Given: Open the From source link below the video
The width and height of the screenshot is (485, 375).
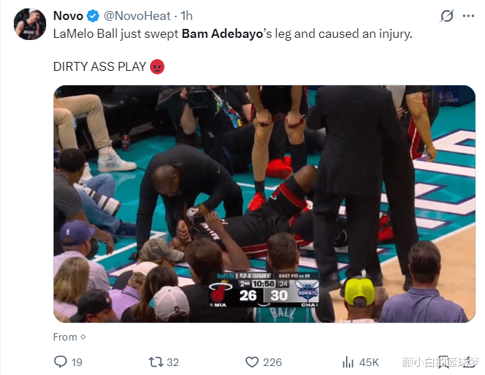Looking at the screenshot, I should tap(69, 337).
